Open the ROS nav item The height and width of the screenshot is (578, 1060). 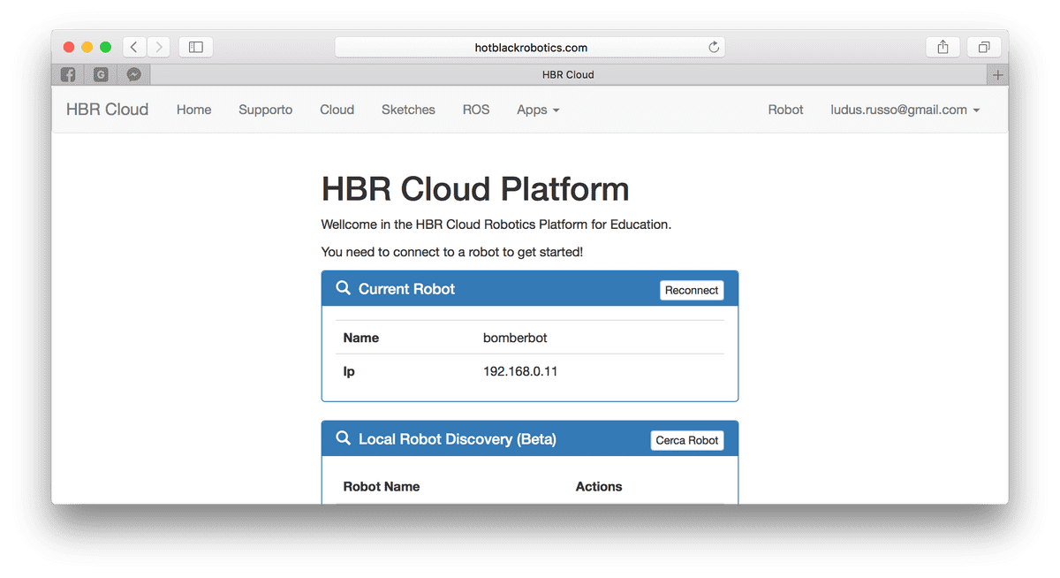click(476, 110)
